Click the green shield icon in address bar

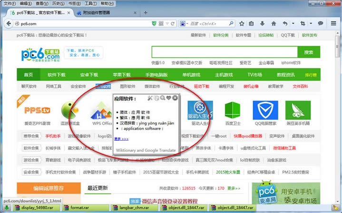coord(154,24)
